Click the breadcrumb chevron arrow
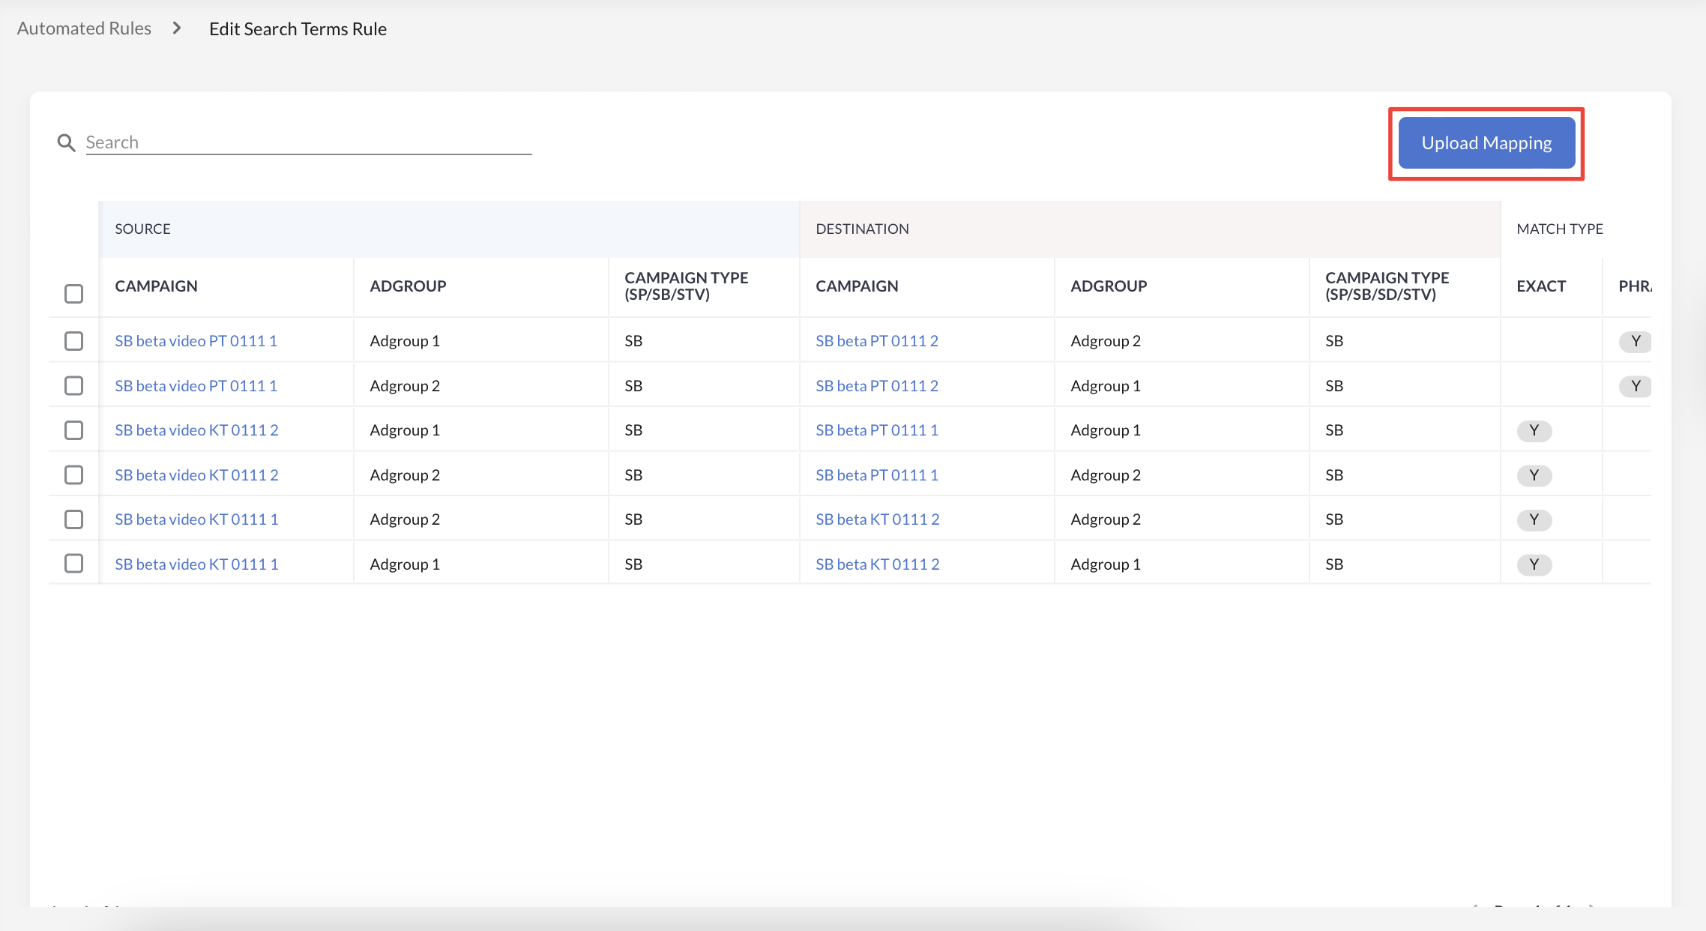The image size is (1706, 931). click(177, 28)
